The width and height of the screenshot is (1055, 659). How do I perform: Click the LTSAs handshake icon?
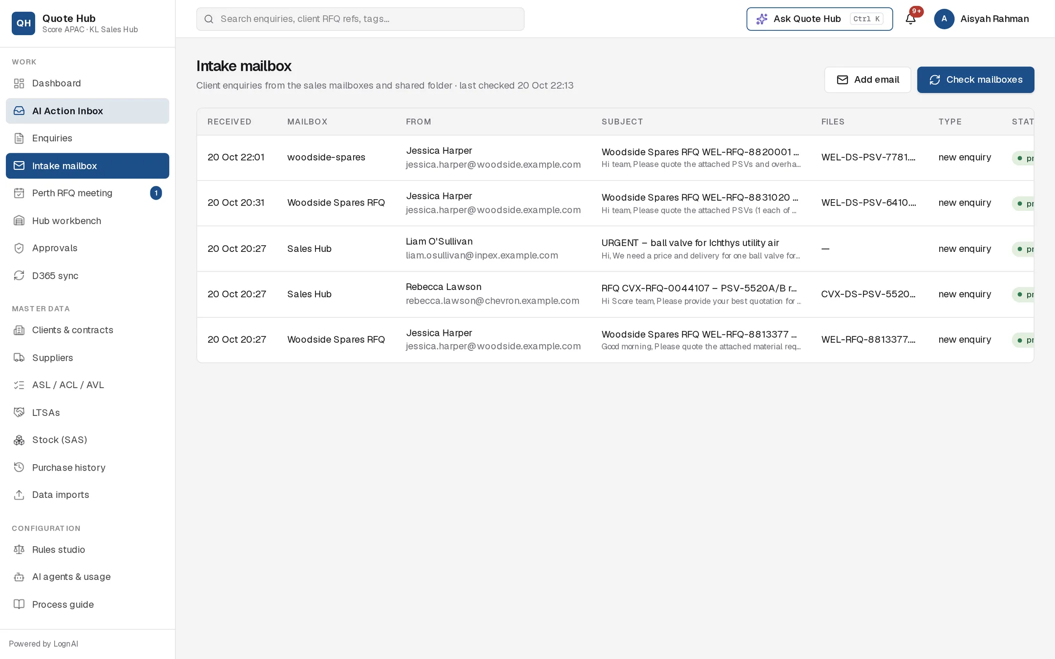coord(19,412)
